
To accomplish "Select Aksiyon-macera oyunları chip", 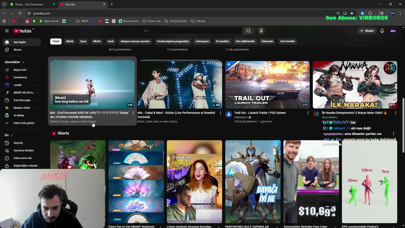I will click(x=135, y=41).
